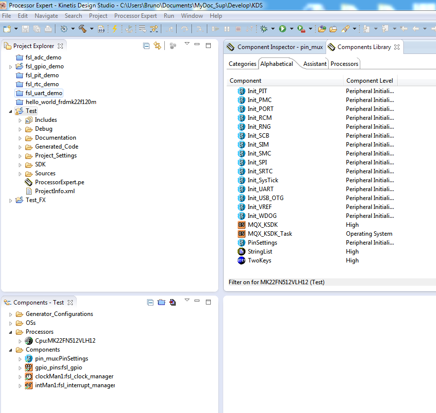This screenshot has height=413, width=436.
Task: Expand the fsl_gpio_demo project node
Action: point(10,67)
